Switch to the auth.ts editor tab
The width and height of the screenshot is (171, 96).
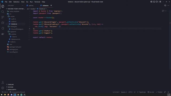pos(31,5)
